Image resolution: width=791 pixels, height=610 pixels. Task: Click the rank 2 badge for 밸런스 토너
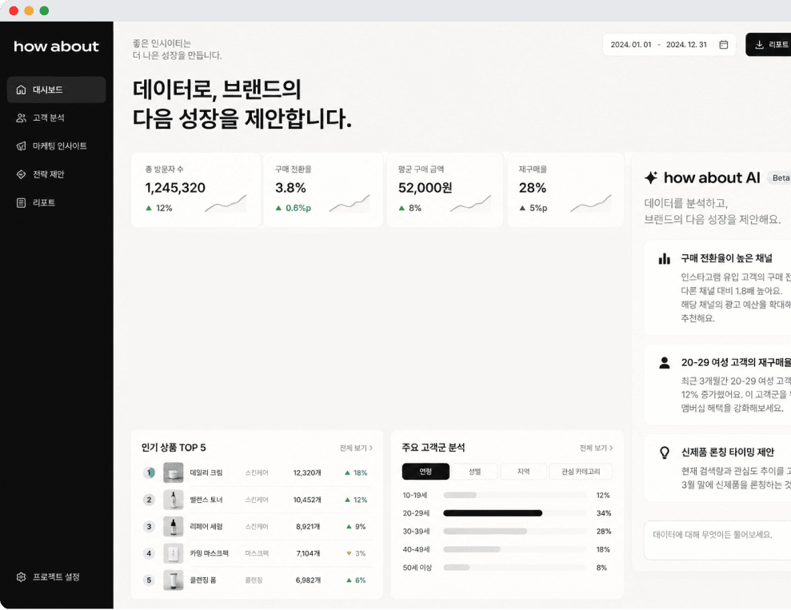[x=149, y=500]
